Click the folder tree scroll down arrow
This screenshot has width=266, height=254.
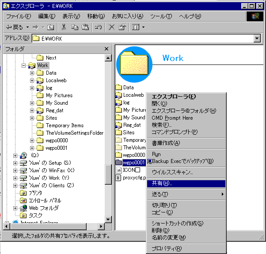[x=108, y=219]
